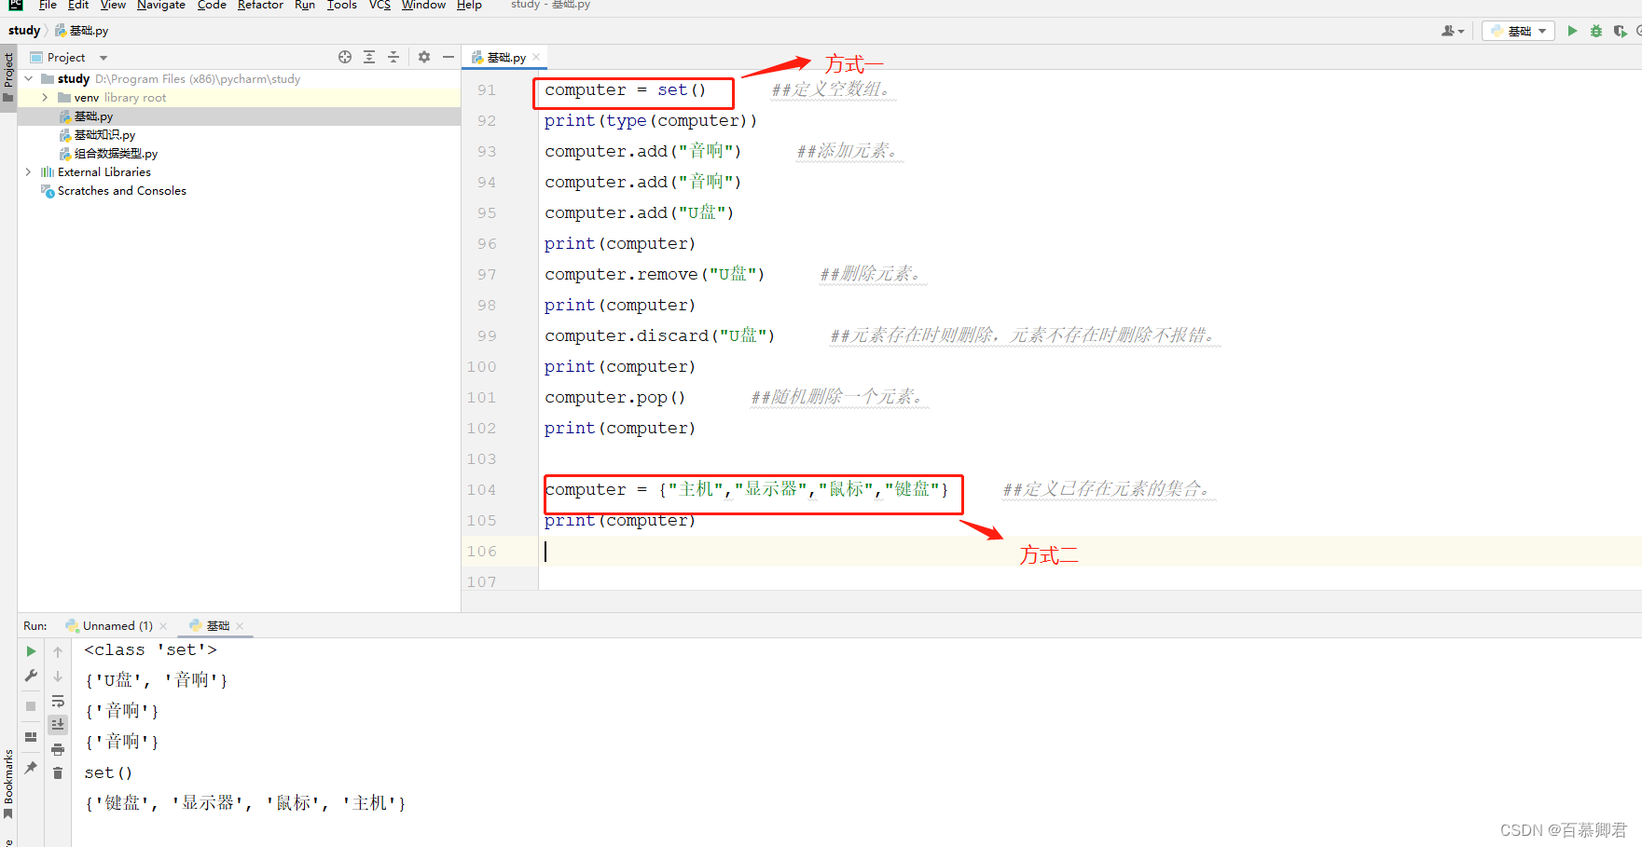Expand all items in the Project panel
1642x847 pixels.
click(369, 57)
